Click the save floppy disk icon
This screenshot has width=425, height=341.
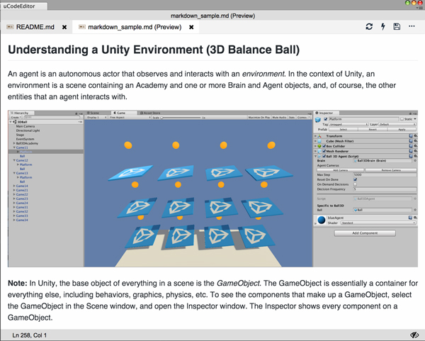[397, 27]
